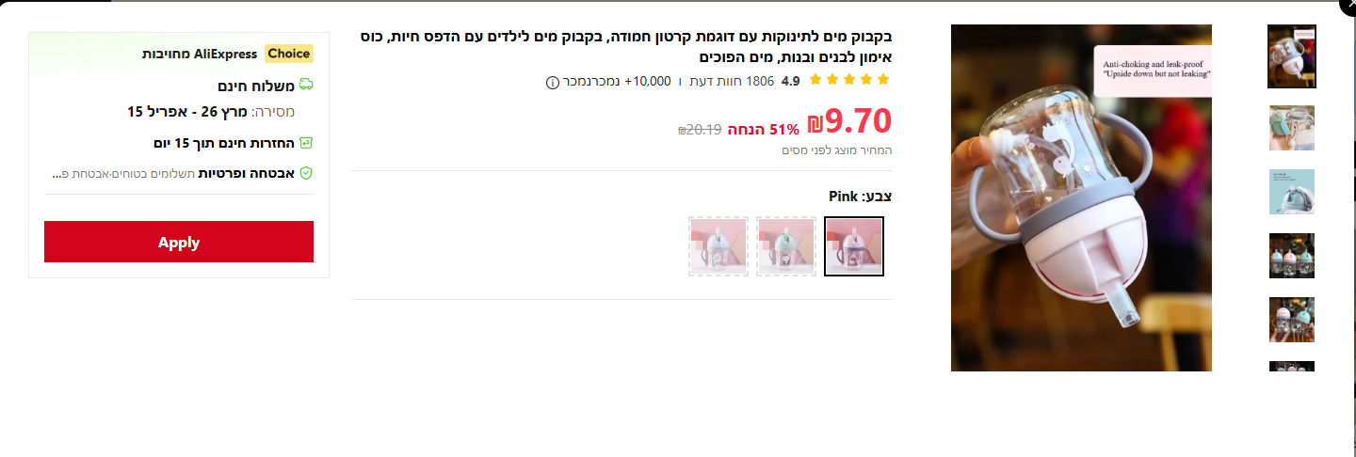Viewport: 1356px width, 457px height.
Task: Click the red Apply button
Action: (x=179, y=242)
